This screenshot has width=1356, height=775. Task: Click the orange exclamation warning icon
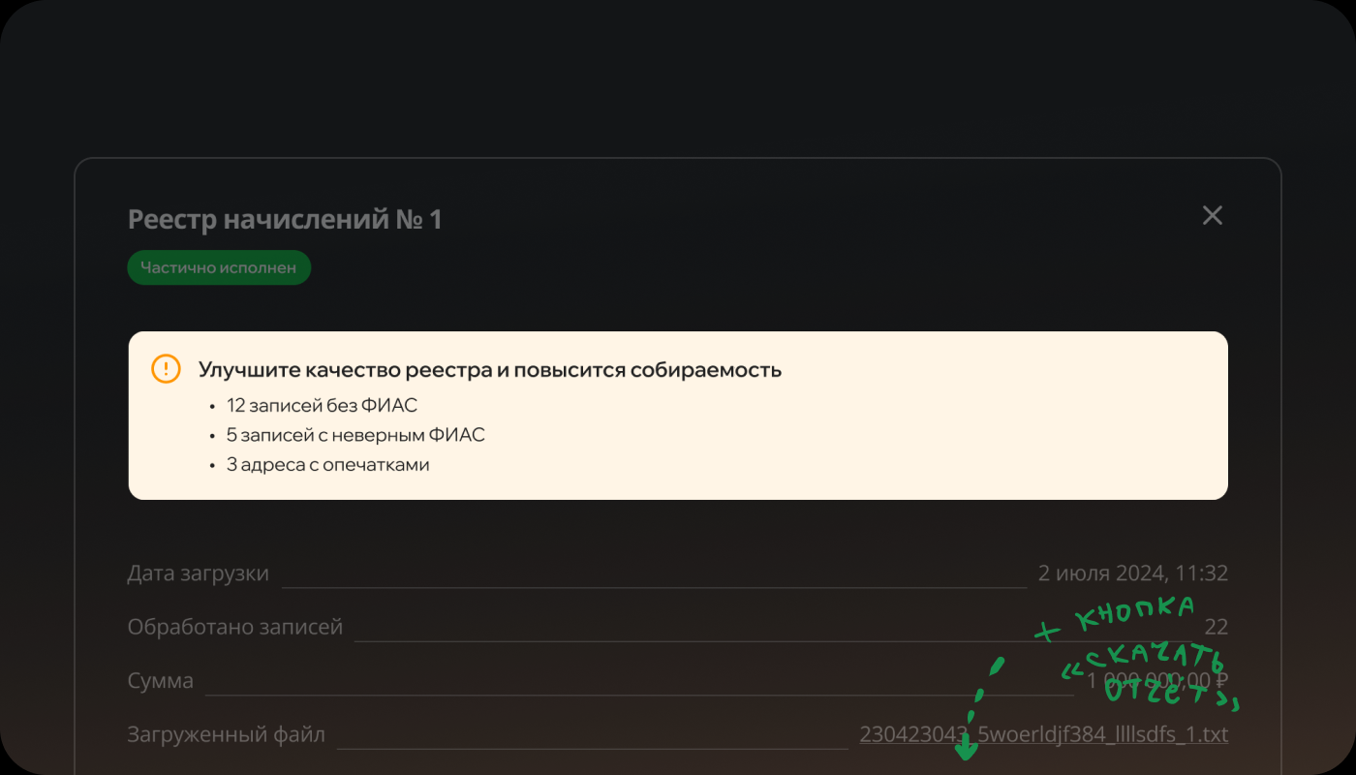coord(166,369)
